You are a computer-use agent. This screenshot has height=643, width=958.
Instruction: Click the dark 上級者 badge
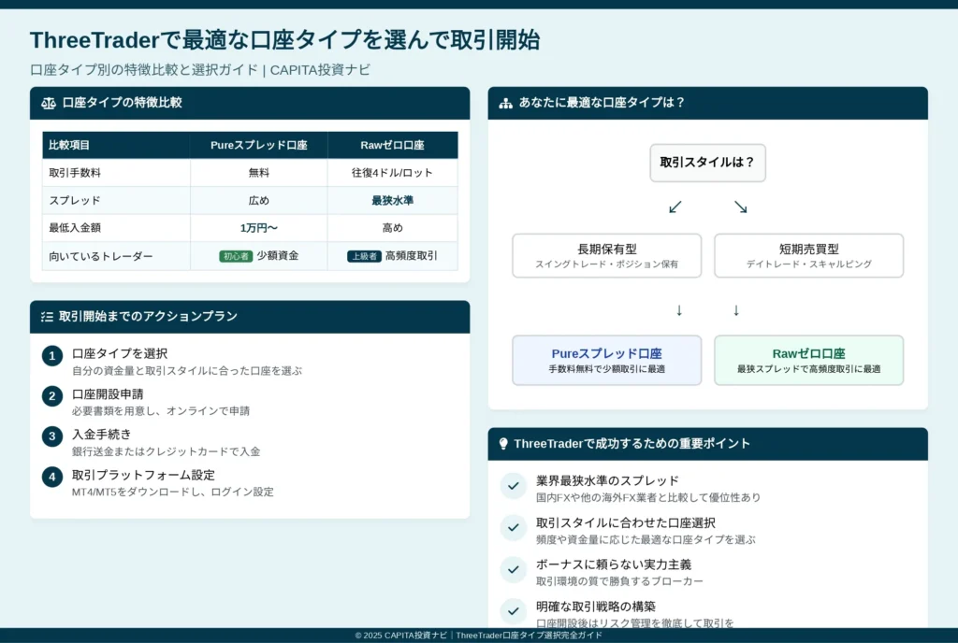click(364, 256)
